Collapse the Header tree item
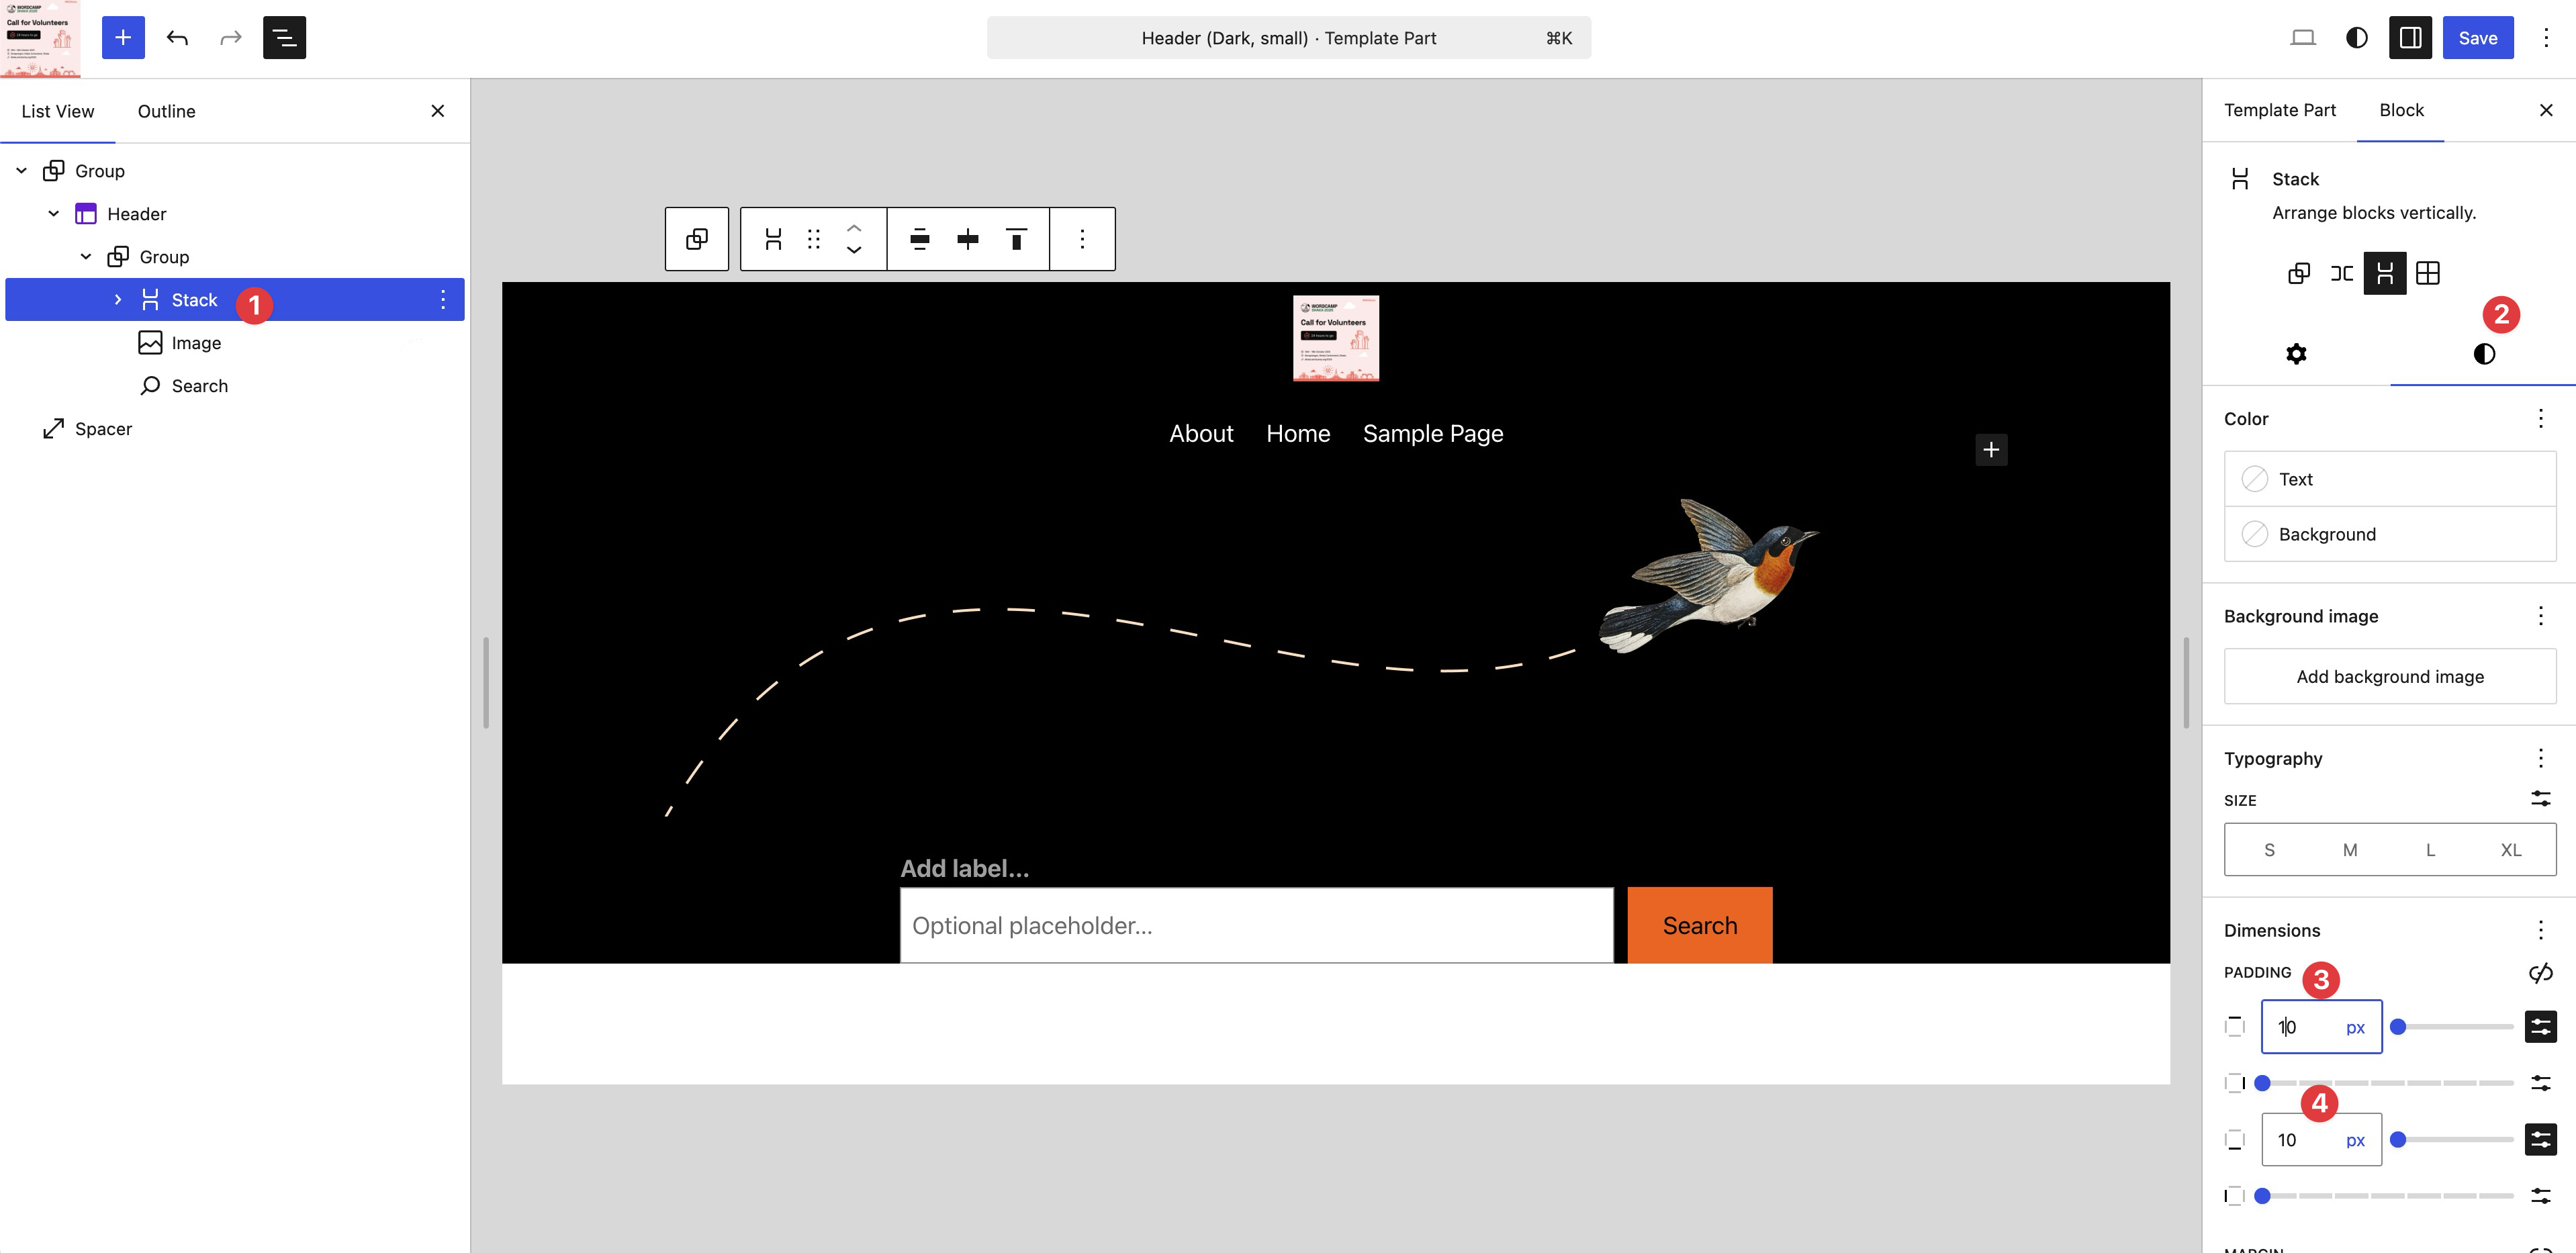 click(54, 214)
